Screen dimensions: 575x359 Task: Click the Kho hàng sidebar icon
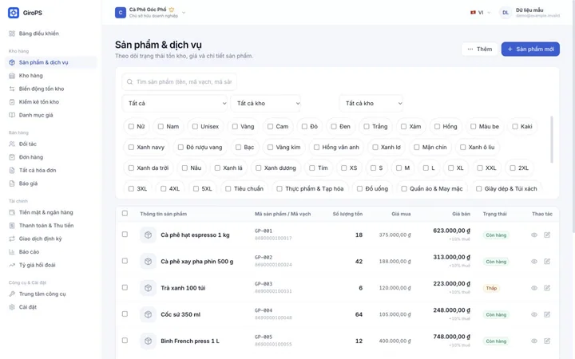12,76
